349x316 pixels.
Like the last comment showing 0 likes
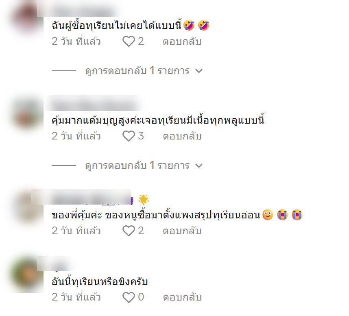tap(129, 297)
